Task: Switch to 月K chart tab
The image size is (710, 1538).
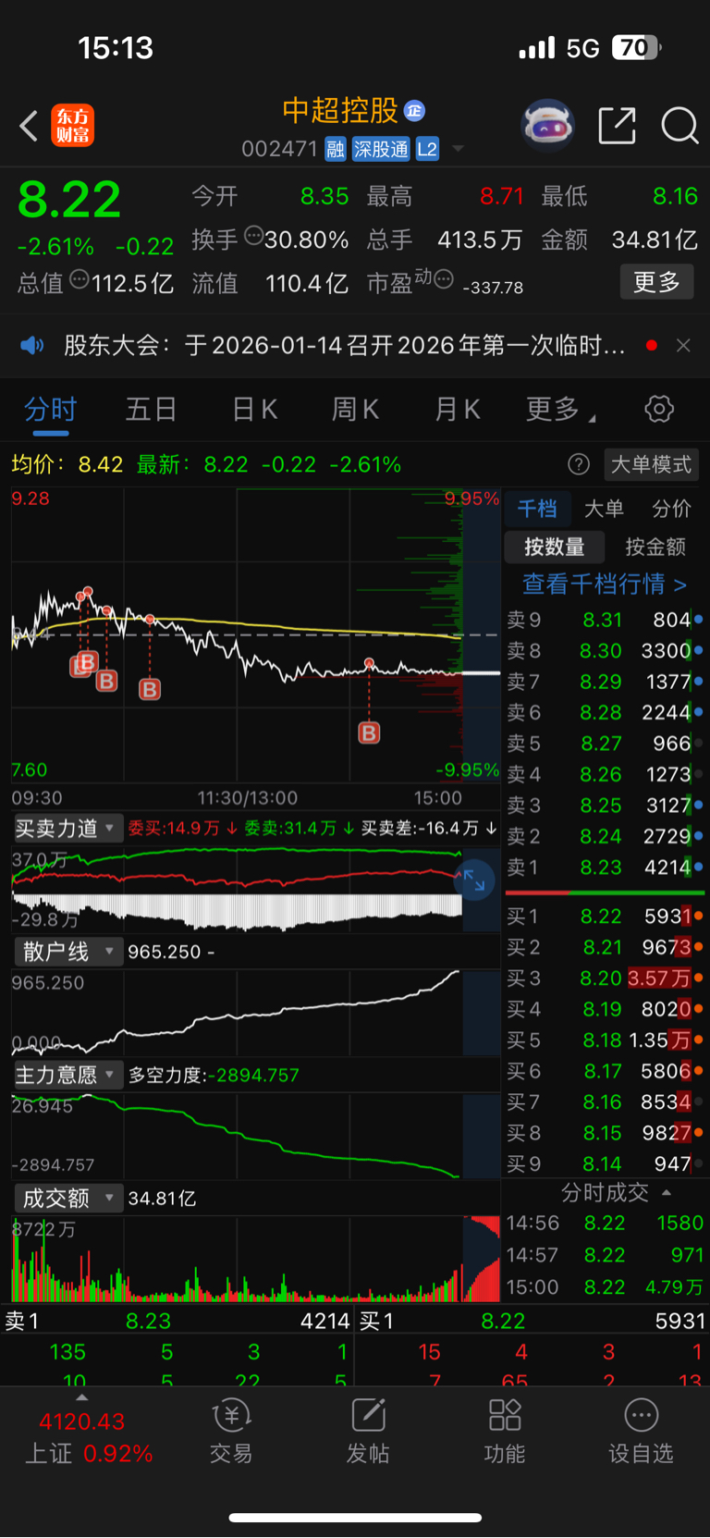Action: click(x=457, y=409)
